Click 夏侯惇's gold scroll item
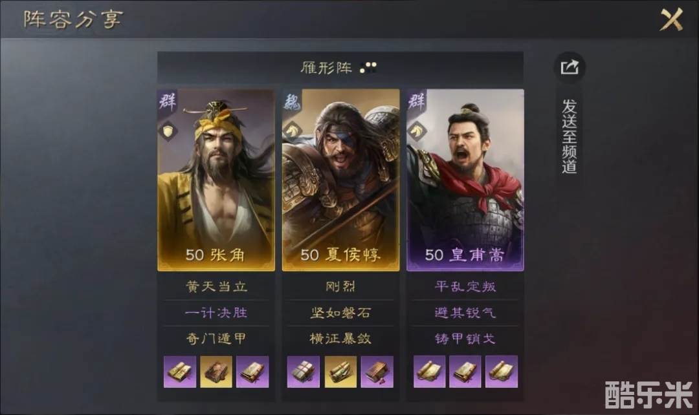The height and width of the screenshot is (415, 699). point(340,371)
